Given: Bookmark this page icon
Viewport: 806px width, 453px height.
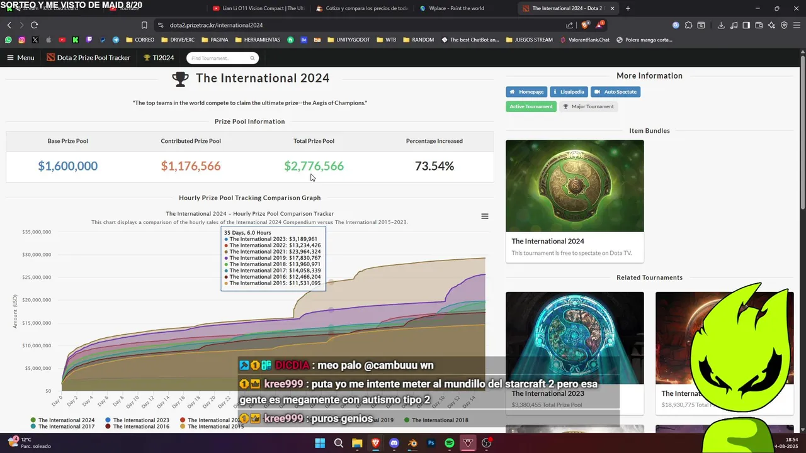Looking at the screenshot, I should tap(144, 25).
